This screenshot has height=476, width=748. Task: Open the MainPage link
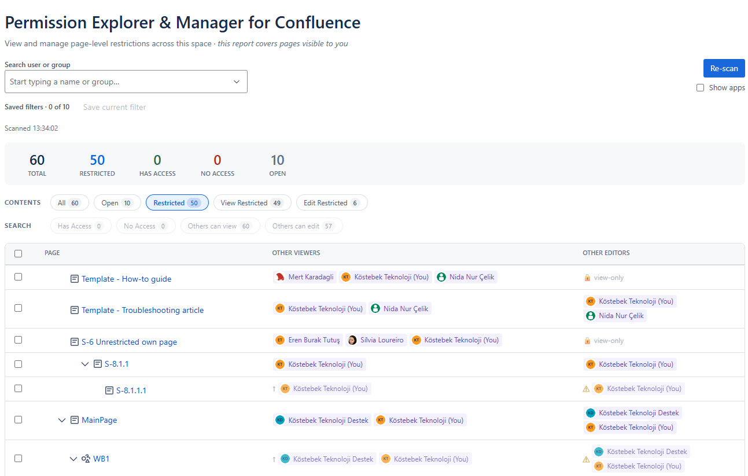[99, 420]
